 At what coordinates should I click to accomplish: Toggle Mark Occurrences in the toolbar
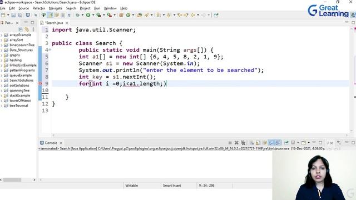pyautogui.click(x=50, y=15)
